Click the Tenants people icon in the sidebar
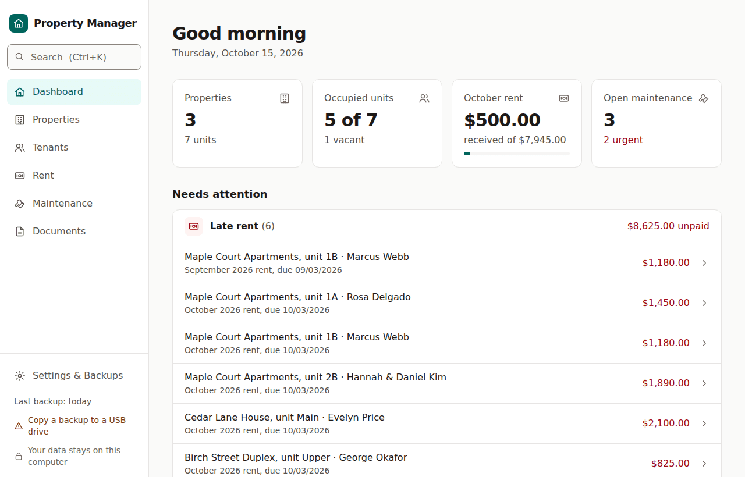The image size is (745, 477). click(x=20, y=148)
